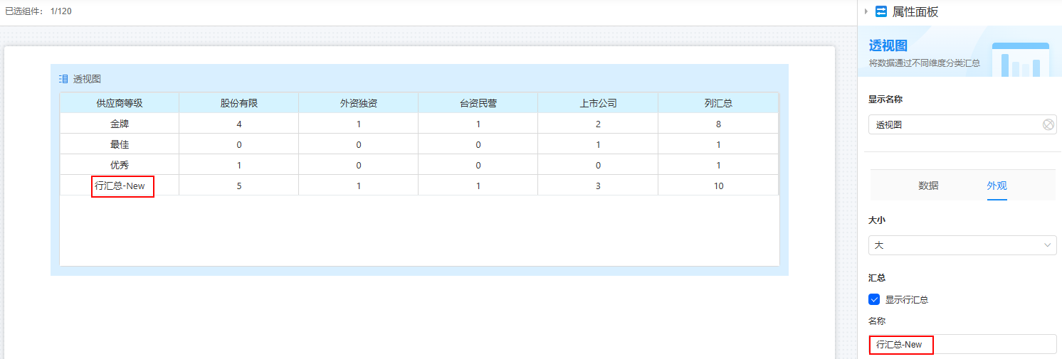Click the 汇总 section label
Screen dimensions: 1062x359
(877, 277)
